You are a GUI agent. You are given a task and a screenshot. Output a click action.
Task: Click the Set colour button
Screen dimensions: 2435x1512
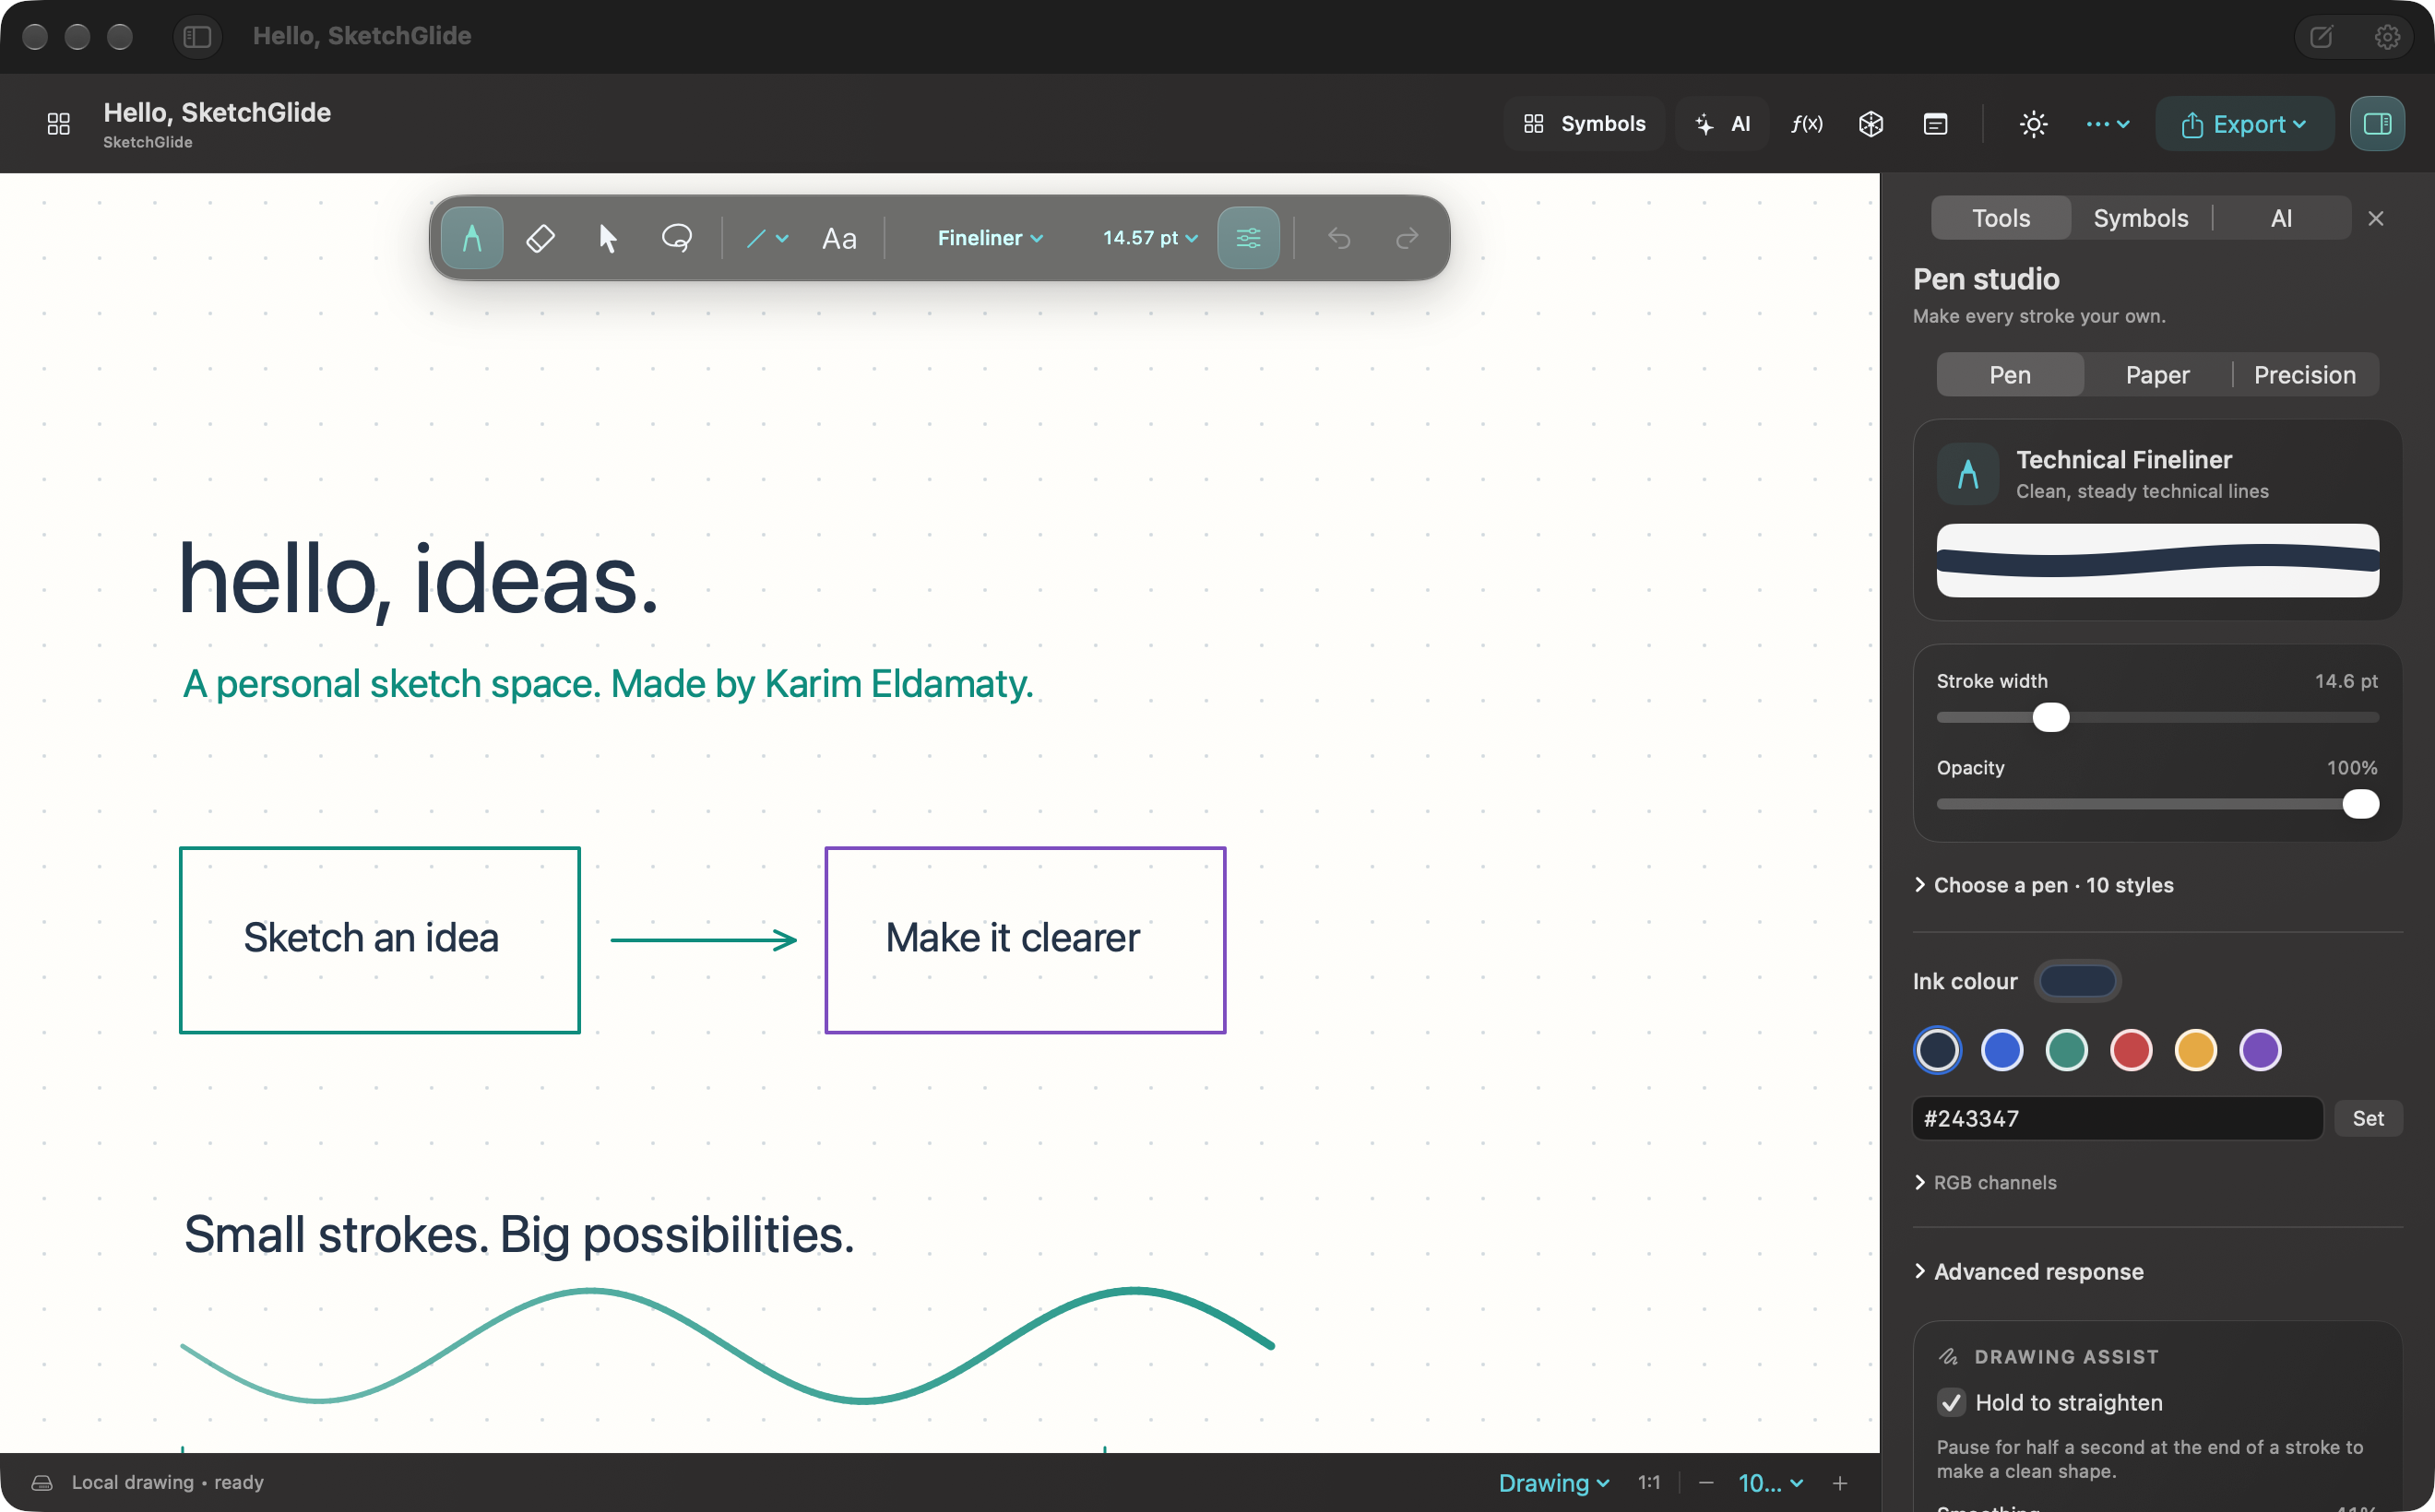(2367, 1118)
